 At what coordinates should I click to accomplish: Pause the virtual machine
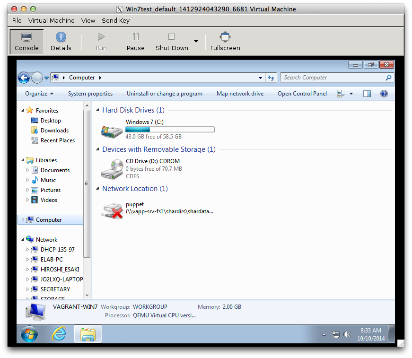click(135, 42)
